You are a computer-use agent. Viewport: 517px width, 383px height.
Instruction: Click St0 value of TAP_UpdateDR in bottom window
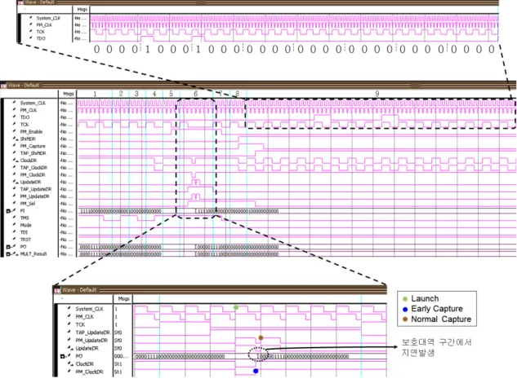coord(118,332)
